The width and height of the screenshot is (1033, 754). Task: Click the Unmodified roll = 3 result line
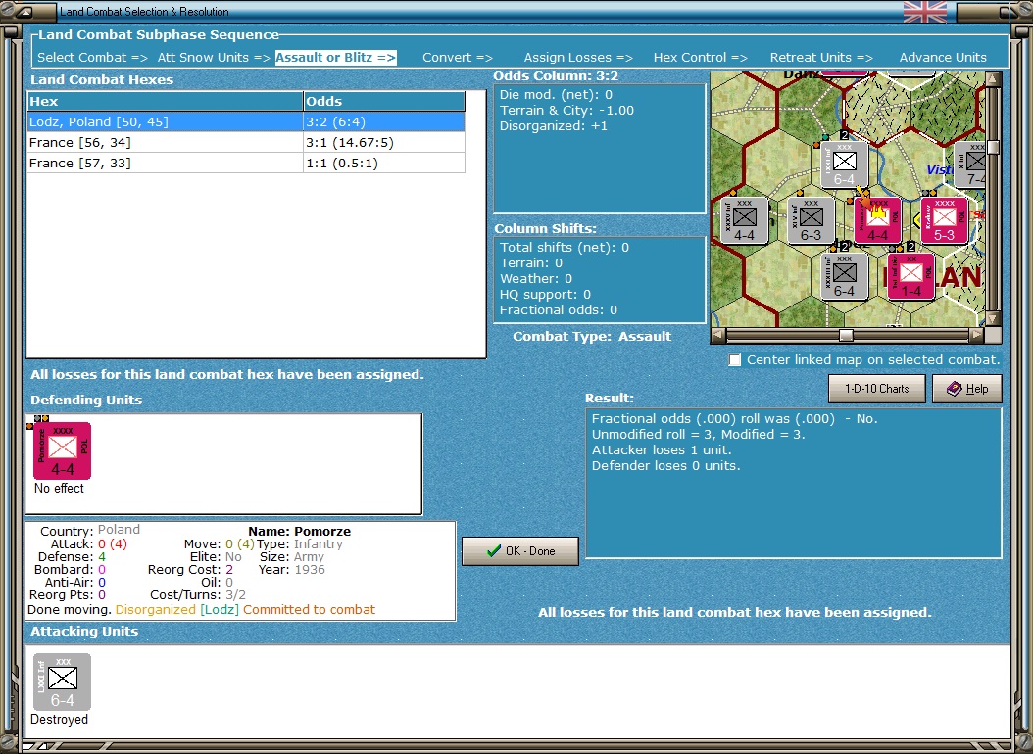pos(699,434)
